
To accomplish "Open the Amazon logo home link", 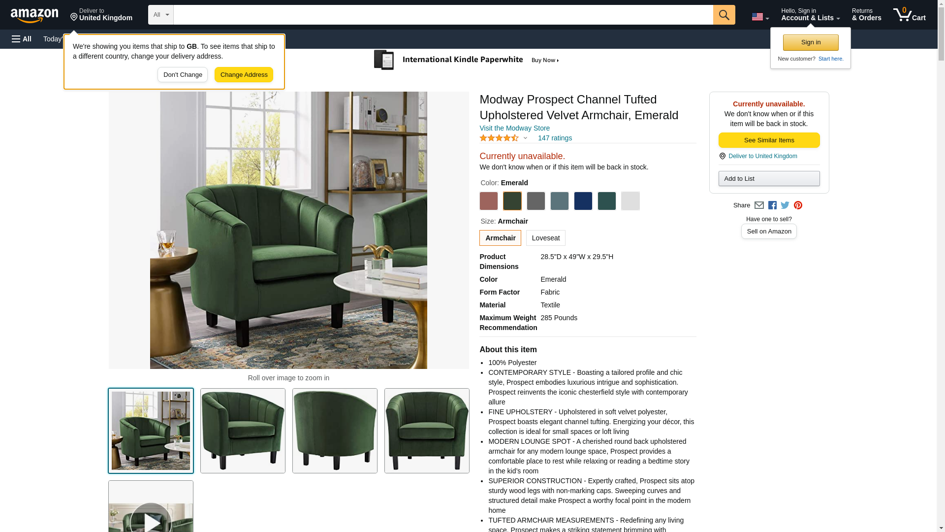I will (x=34, y=15).
